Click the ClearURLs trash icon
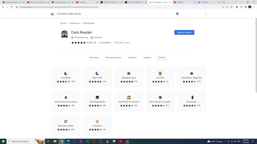 pyautogui.click(x=97, y=121)
